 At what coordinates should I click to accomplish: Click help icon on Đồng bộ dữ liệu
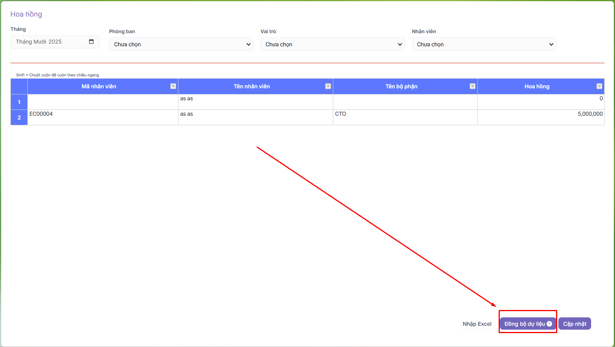pos(549,324)
